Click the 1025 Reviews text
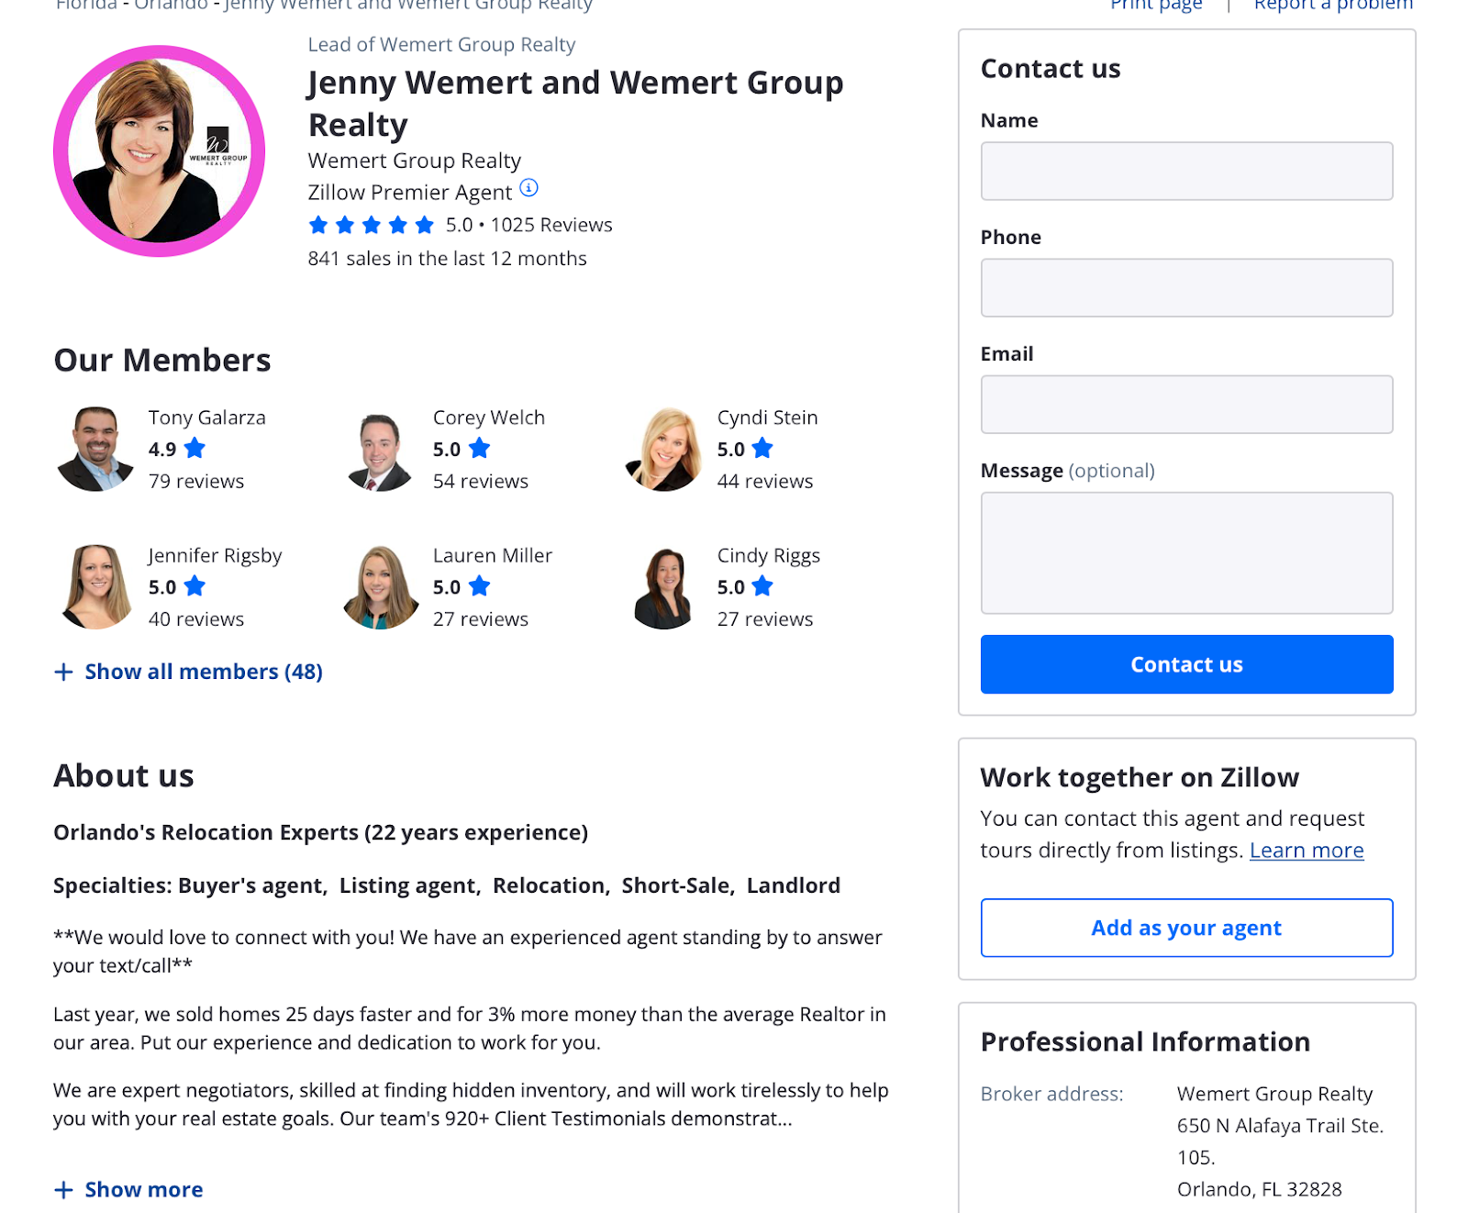The image size is (1468, 1213). 551,225
